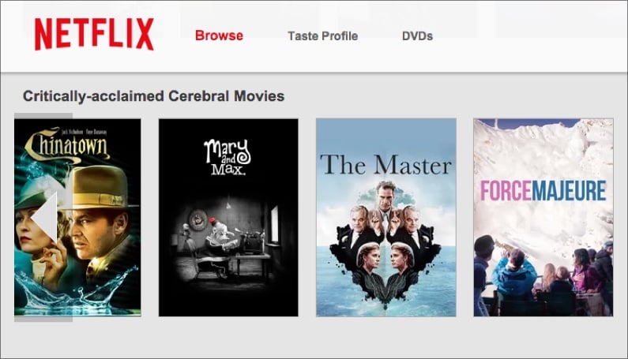628x359 pixels.
Task: Select the Chinatown movie poster
Action: pos(77,217)
